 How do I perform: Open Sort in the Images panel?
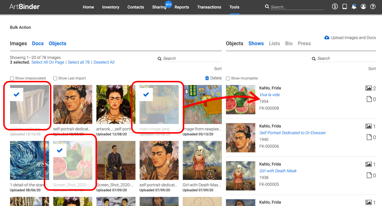tap(218, 69)
